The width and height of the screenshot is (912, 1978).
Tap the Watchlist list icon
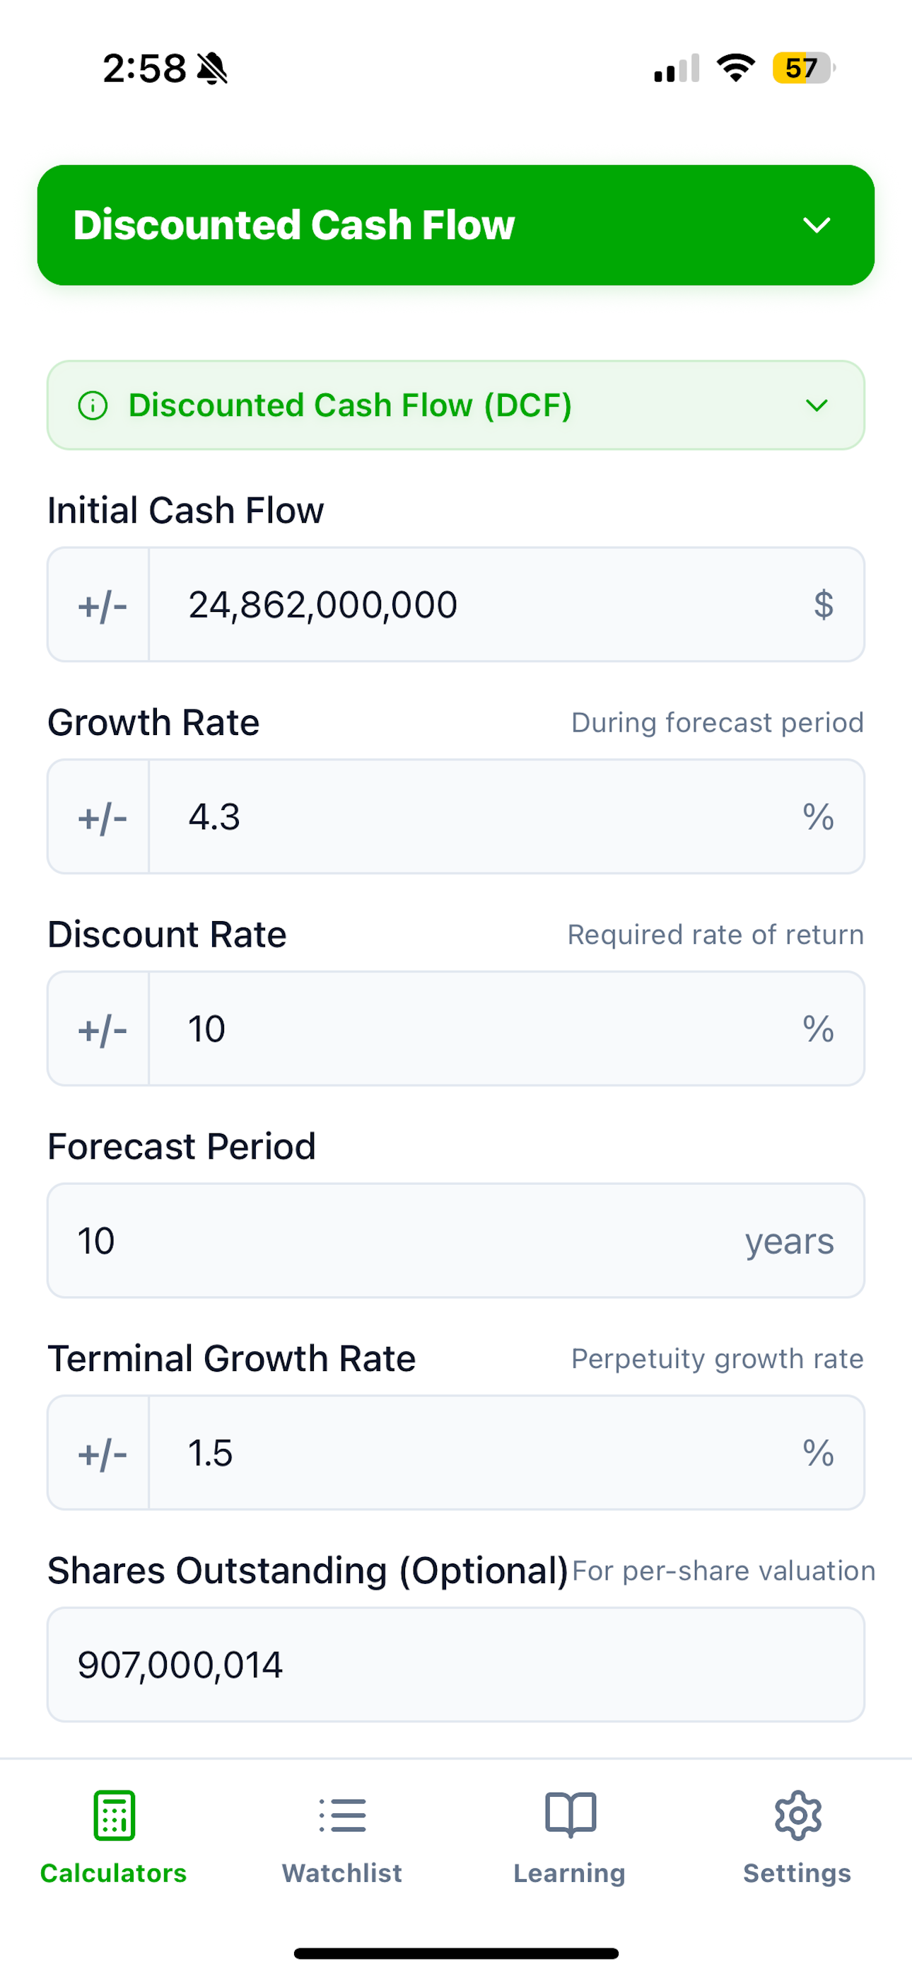point(342,1815)
